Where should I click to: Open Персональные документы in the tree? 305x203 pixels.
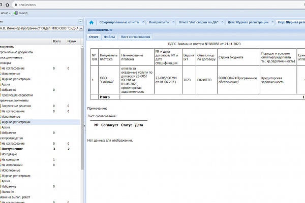(x=16, y=52)
